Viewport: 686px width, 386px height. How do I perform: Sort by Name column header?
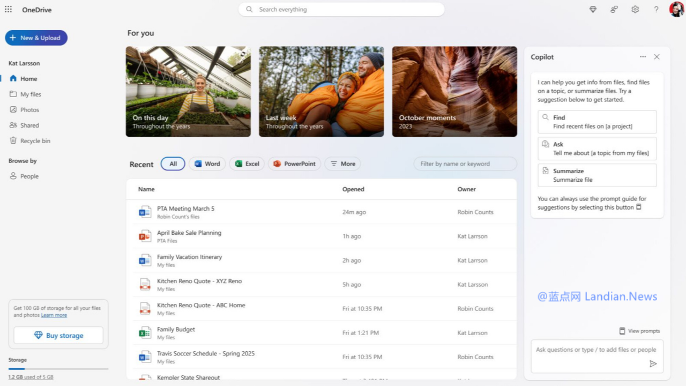point(146,189)
